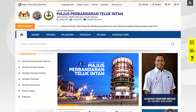Open the yellow question mark help button
This screenshot has width=196, height=112.
click(192, 58)
